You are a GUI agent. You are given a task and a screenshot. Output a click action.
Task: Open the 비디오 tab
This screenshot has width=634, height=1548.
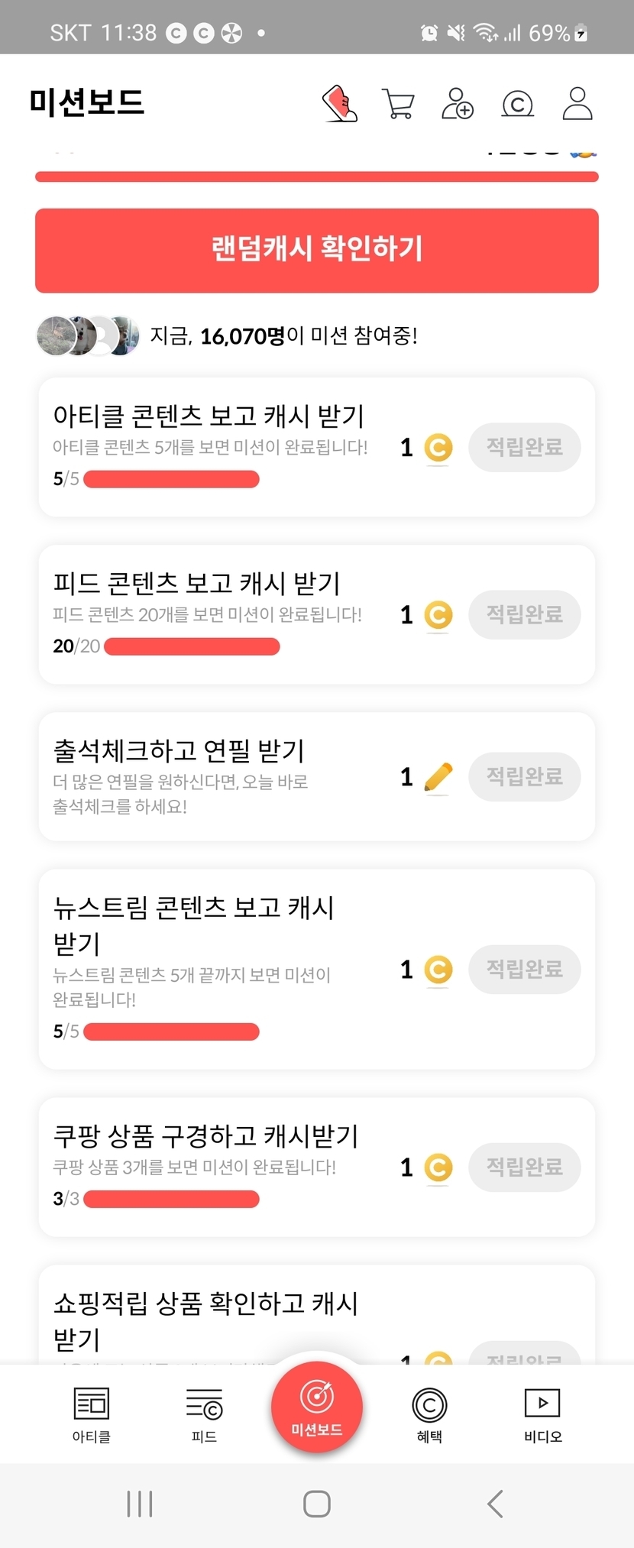542,1414
